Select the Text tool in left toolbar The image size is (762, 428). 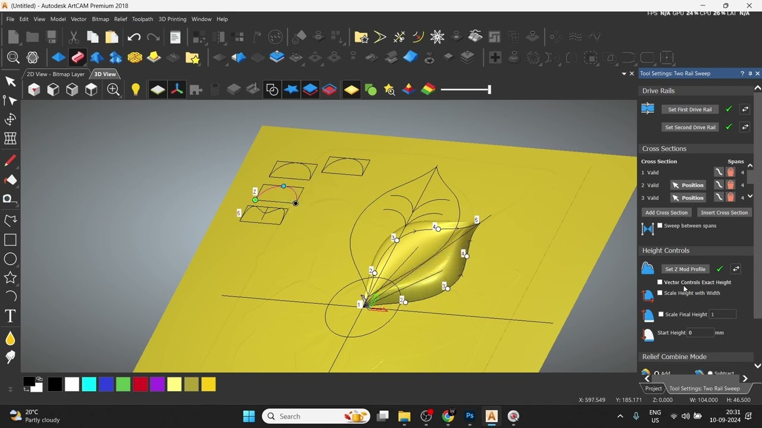(10, 316)
